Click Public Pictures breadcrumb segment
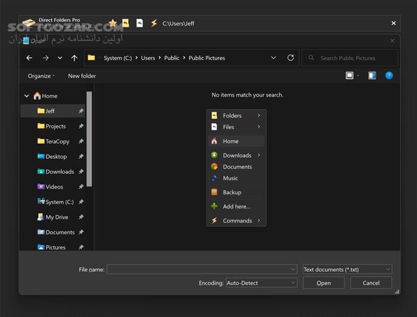 click(207, 58)
